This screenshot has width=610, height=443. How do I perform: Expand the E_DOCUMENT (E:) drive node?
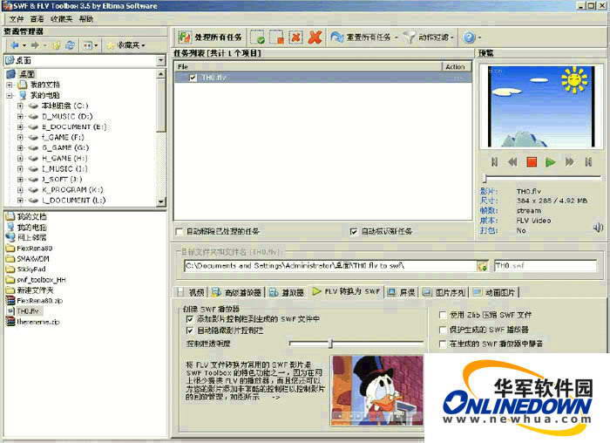tap(20, 126)
